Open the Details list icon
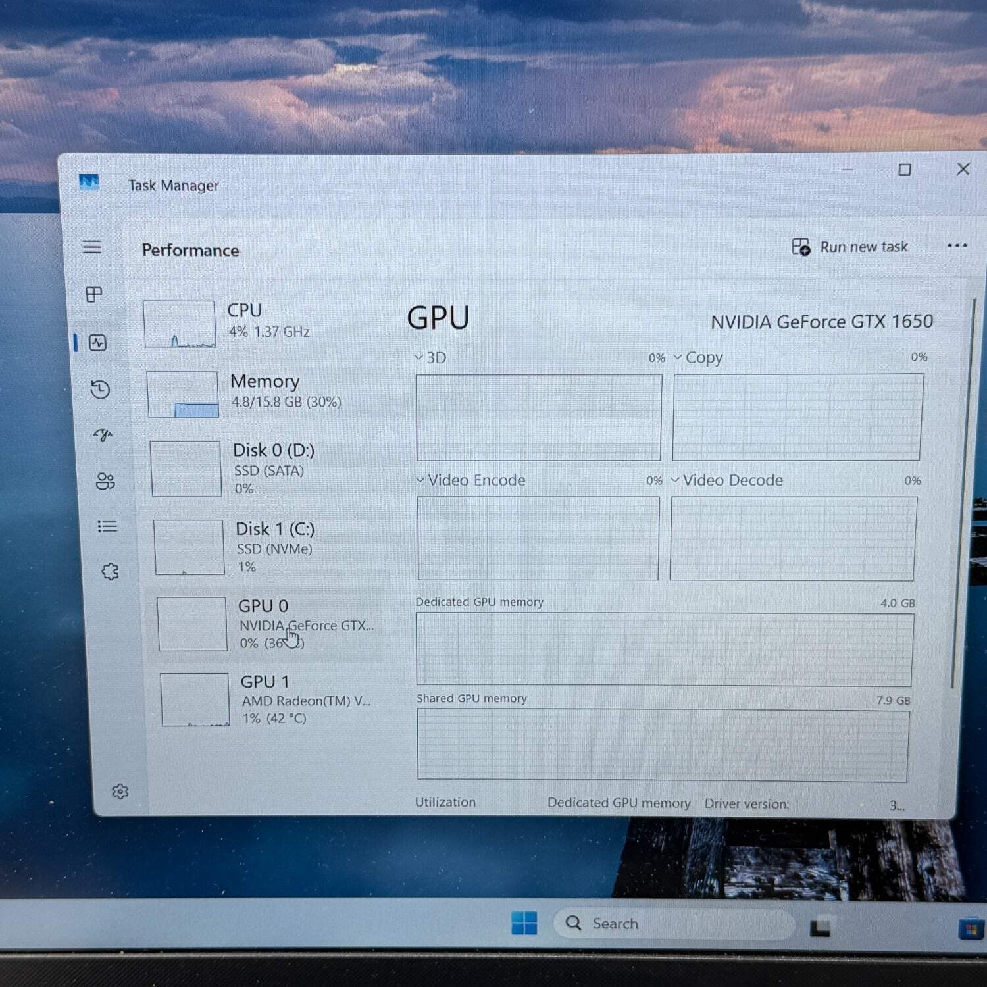Screen dimensions: 987x987 107,526
